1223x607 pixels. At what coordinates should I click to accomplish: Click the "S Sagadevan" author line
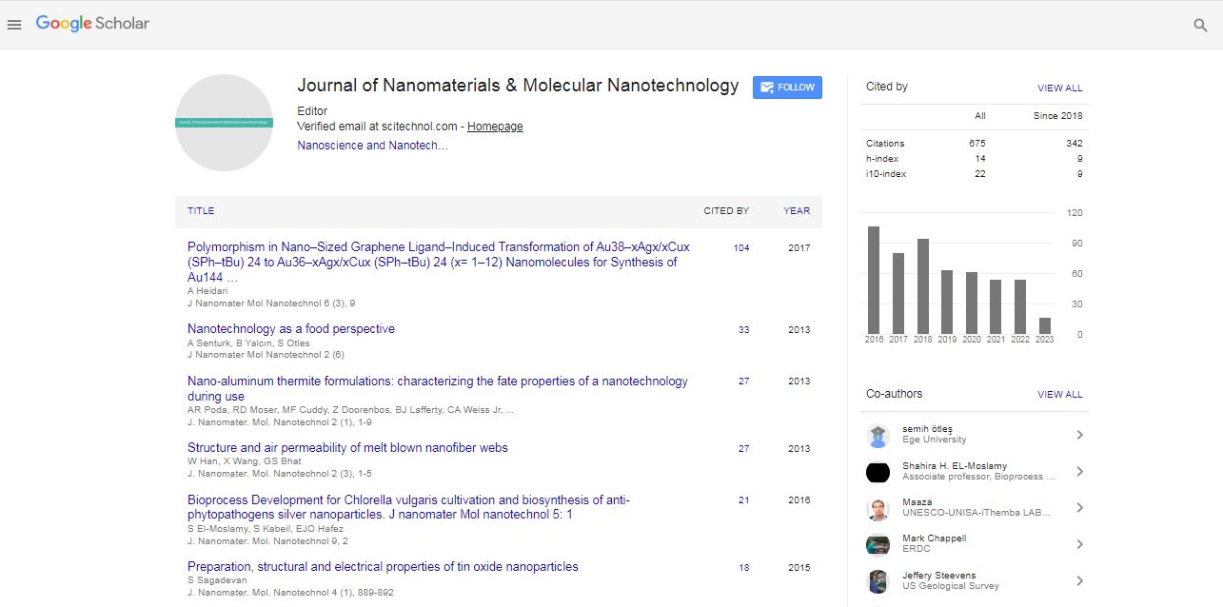[215, 580]
